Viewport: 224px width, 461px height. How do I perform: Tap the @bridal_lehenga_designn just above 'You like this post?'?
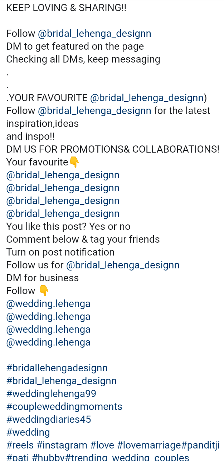[x=63, y=214]
